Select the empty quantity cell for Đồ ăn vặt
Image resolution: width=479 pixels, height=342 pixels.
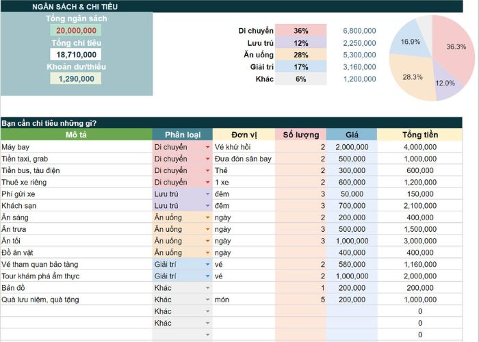(x=300, y=252)
